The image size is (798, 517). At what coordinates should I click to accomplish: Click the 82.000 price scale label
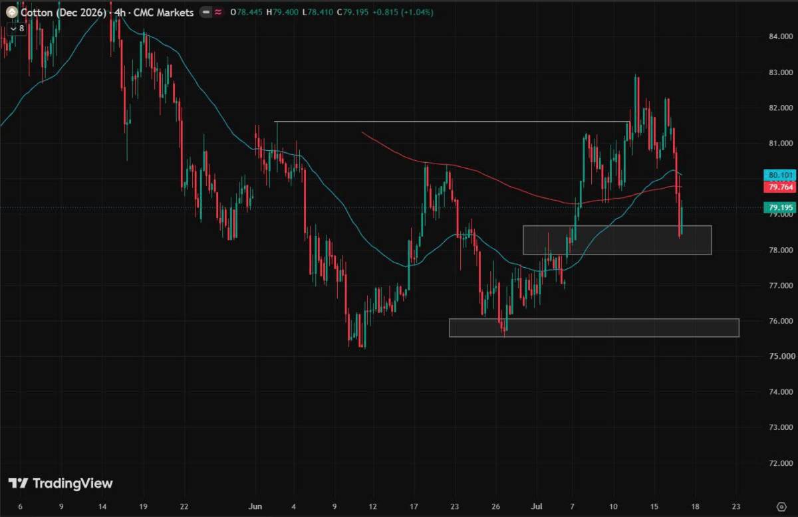(781, 108)
